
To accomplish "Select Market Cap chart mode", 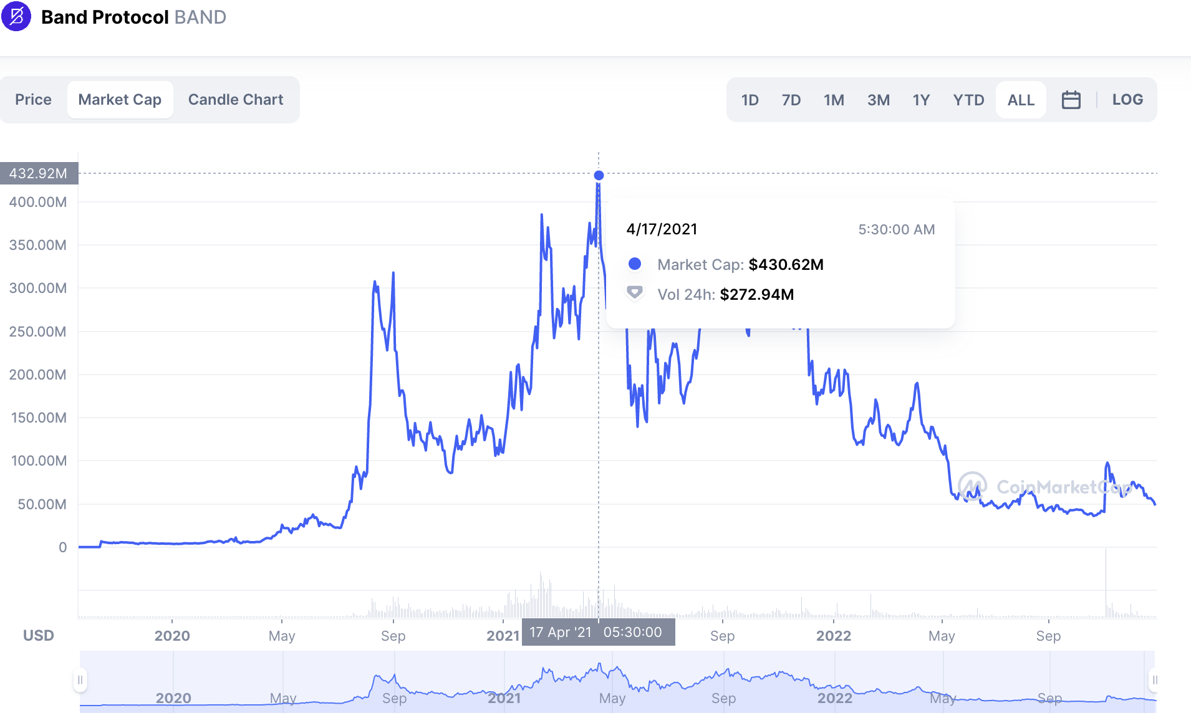I will click(x=120, y=99).
